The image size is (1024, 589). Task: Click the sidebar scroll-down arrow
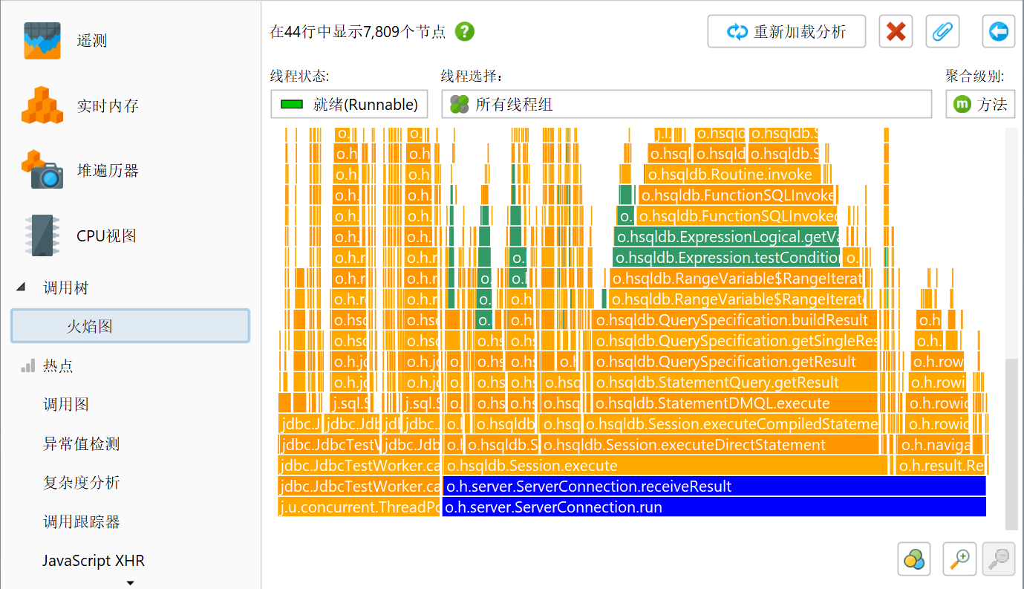[130, 582]
